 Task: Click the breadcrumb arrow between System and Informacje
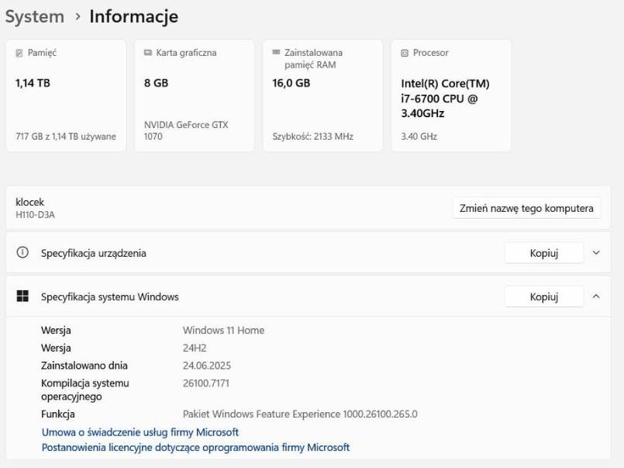coord(78,16)
